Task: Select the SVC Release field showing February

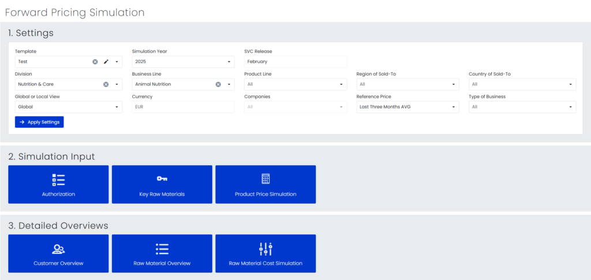Action: [295, 62]
